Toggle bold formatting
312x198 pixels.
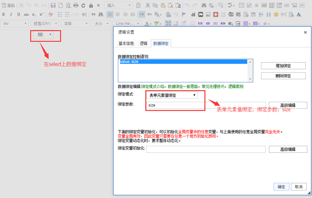pos(3,15)
